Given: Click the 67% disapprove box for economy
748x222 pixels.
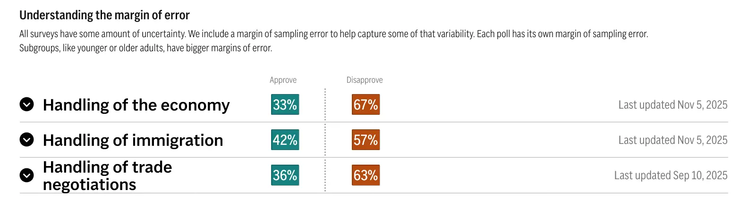Looking at the screenshot, I should pos(365,104).
